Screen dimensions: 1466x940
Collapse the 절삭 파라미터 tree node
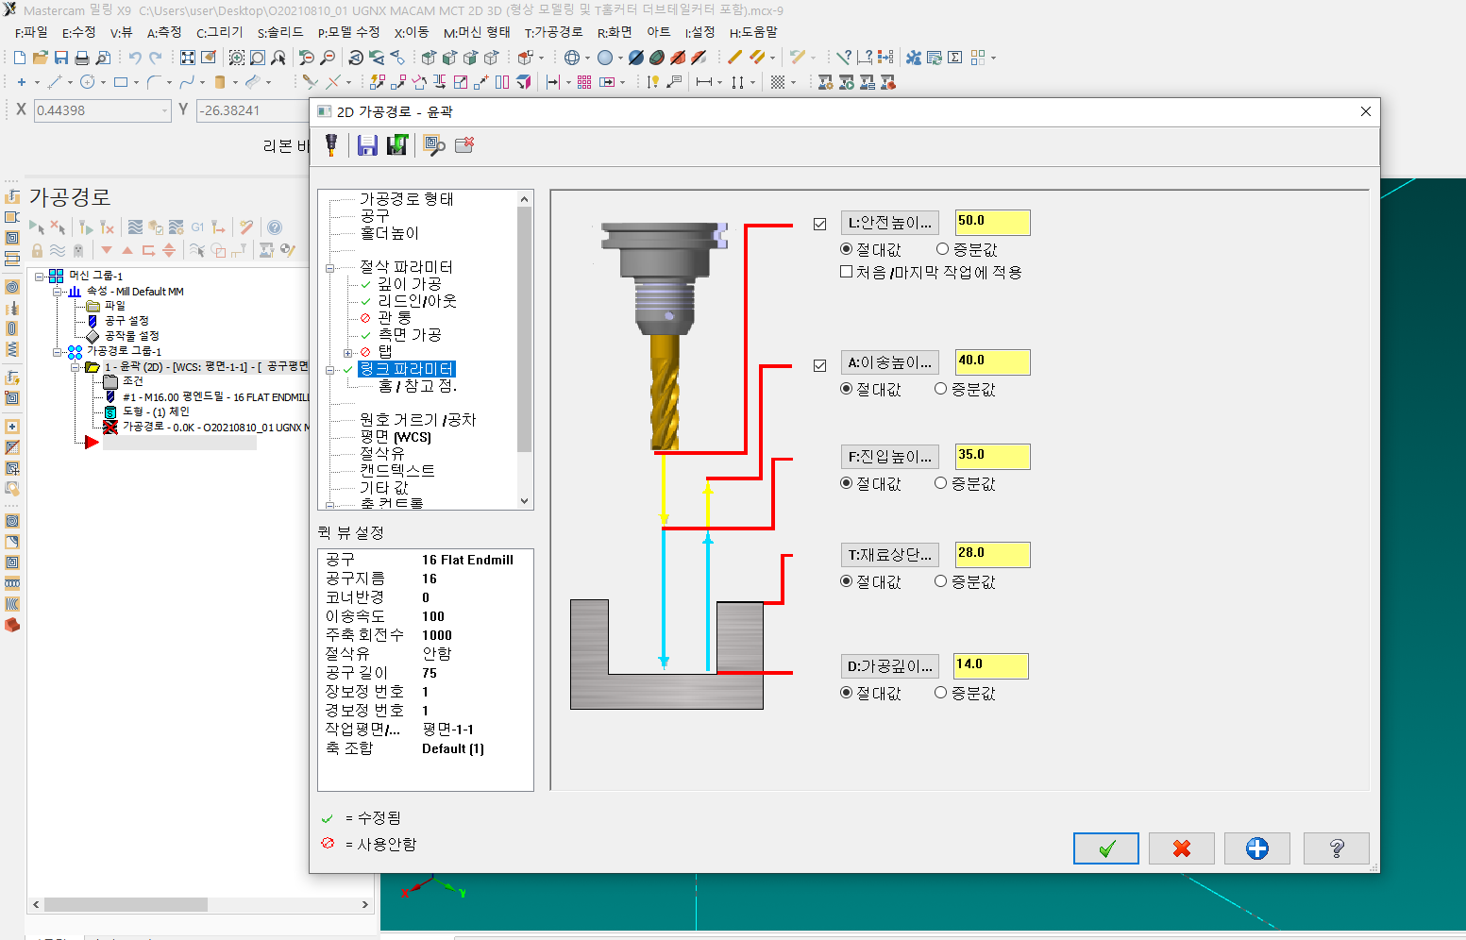click(330, 268)
